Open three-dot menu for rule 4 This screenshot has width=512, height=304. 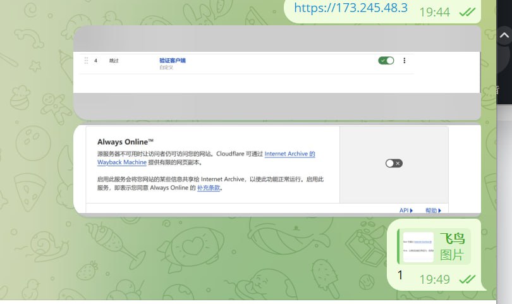405,61
